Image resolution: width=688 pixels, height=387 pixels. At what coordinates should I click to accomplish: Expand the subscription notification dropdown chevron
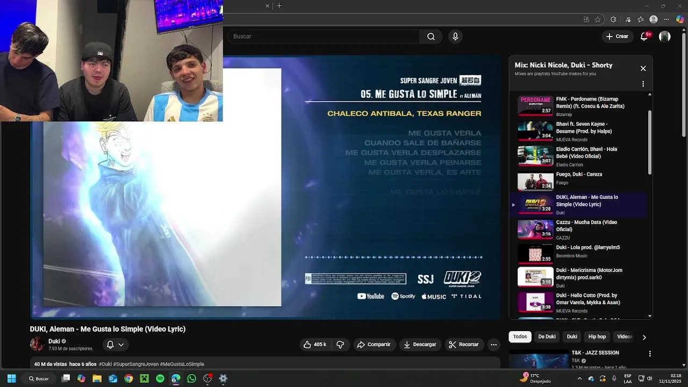pyautogui.click(x=121, y=345)
